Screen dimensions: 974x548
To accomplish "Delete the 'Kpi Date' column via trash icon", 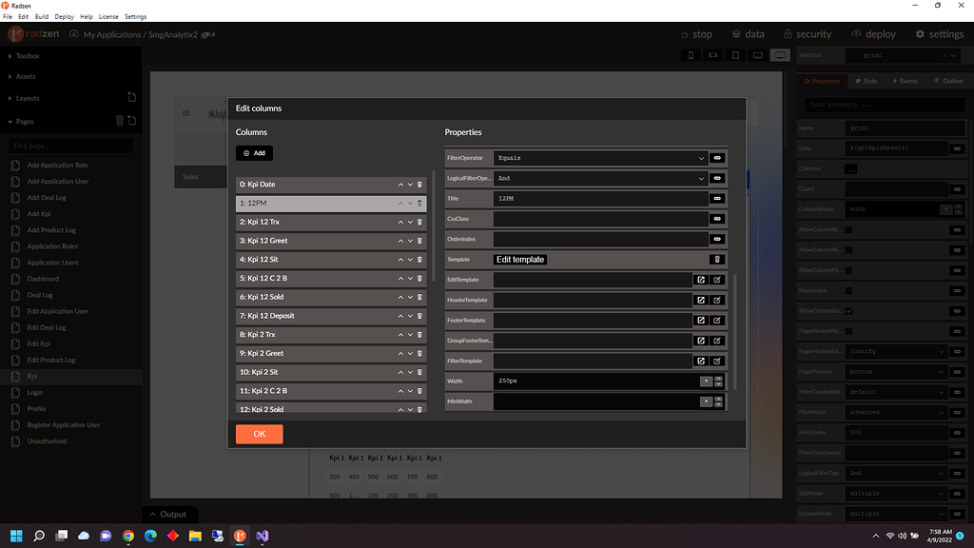I will (419, 184).
